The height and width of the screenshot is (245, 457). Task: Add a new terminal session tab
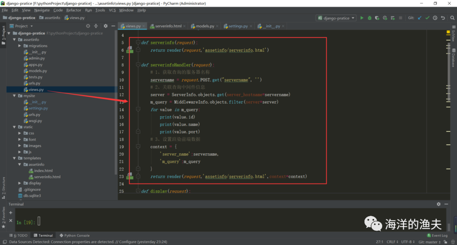(11, 213)
